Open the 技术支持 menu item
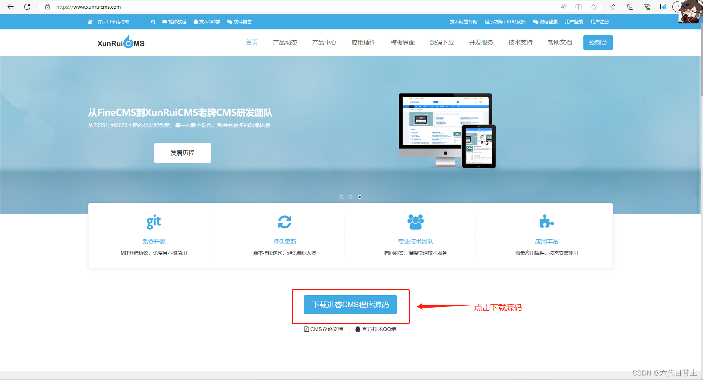This screenshot has width=703, height=380. click(x=520, y=42)
